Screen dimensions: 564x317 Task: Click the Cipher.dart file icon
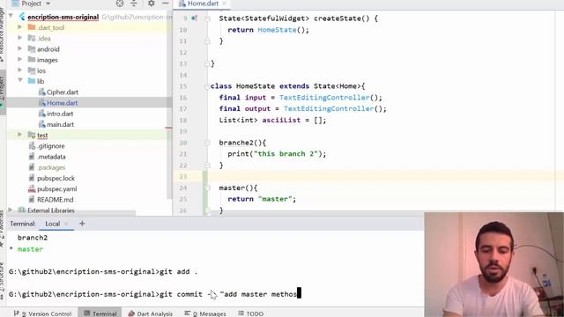tap(41, 92)
